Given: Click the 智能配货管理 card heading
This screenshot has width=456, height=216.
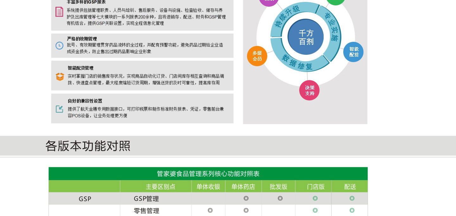Looking at the screenshot, I should [80, 68].
